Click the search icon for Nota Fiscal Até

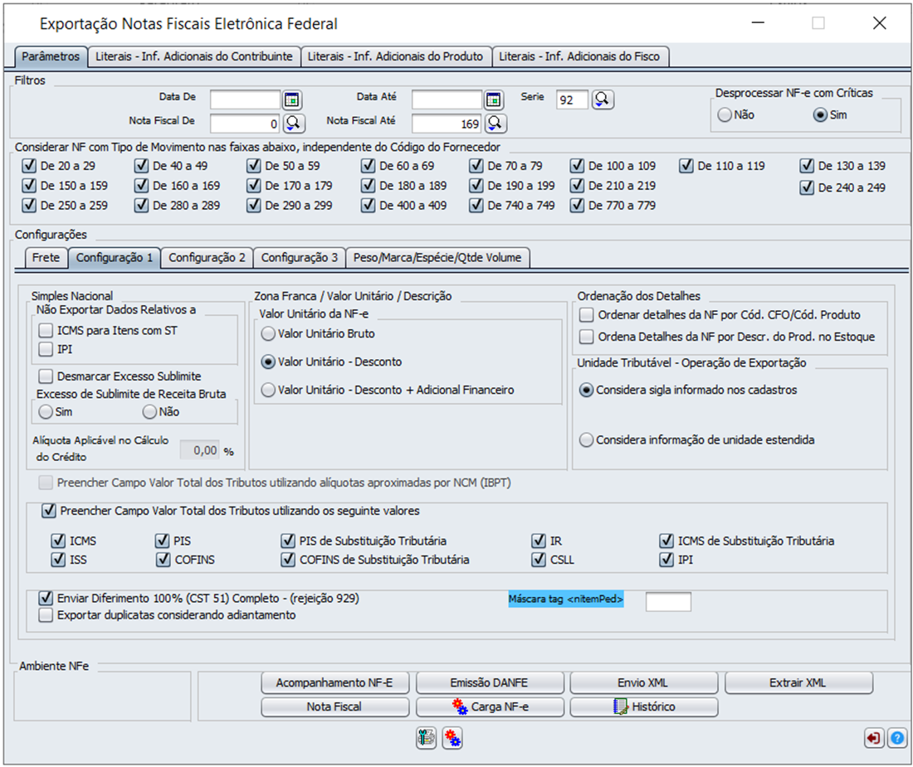pos(495,123)
